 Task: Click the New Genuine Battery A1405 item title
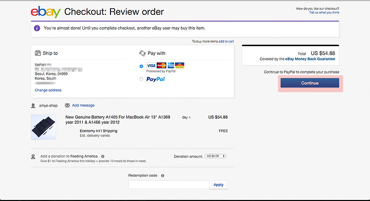pos(118,119)
